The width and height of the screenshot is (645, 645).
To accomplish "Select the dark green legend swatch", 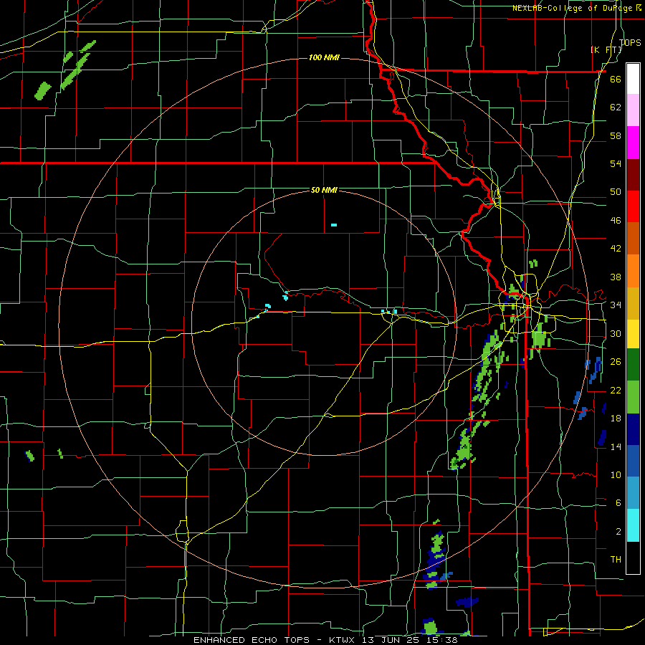I will 633,365.
